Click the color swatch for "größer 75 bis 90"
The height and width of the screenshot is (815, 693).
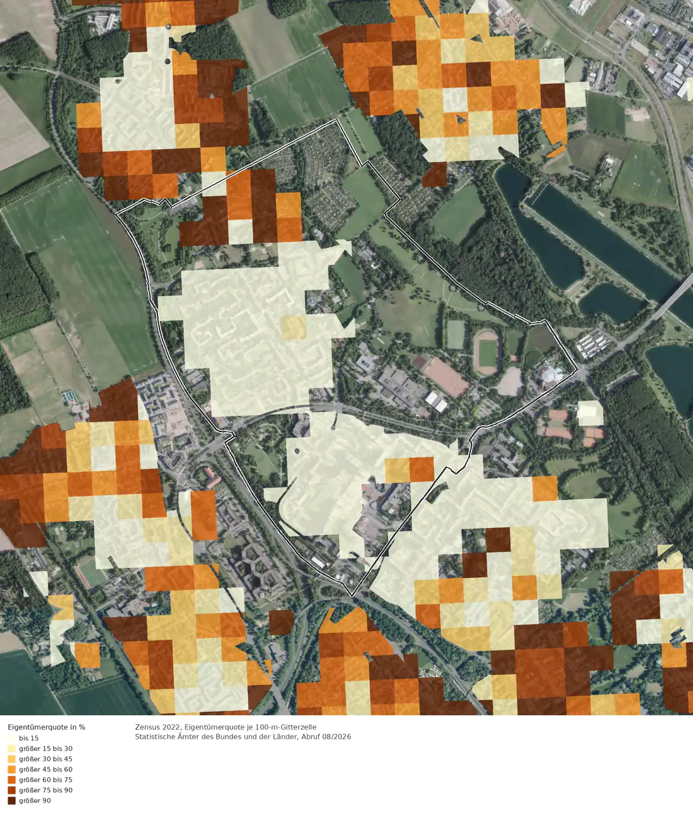[x=11, y=790]
